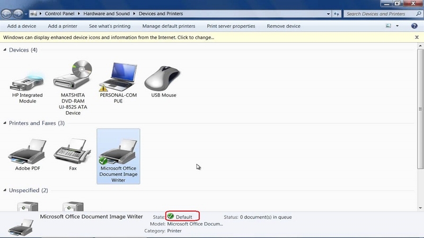Click Add a device
Image resolution: width=424 pixels, height=238 pixels.
pos(22,26)
